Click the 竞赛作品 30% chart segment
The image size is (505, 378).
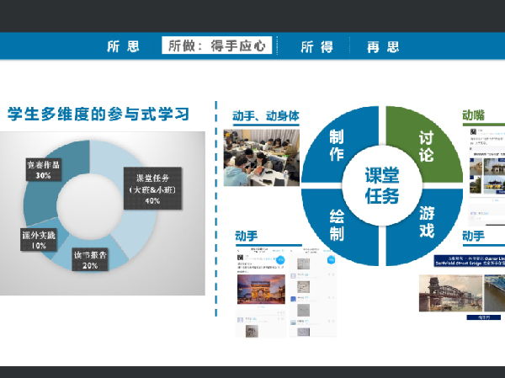pyautogui.click(x=45, y=167)
